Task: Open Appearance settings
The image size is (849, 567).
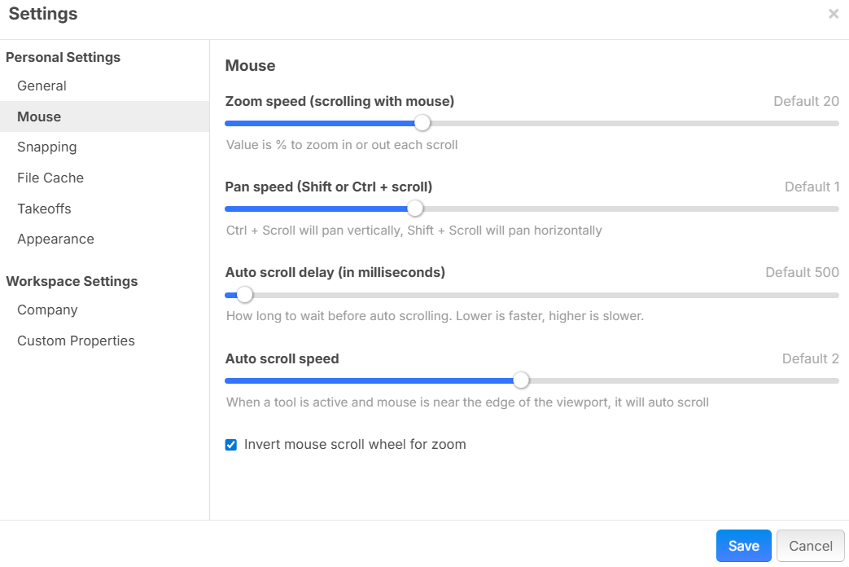Action: click(x=55, y=240)
